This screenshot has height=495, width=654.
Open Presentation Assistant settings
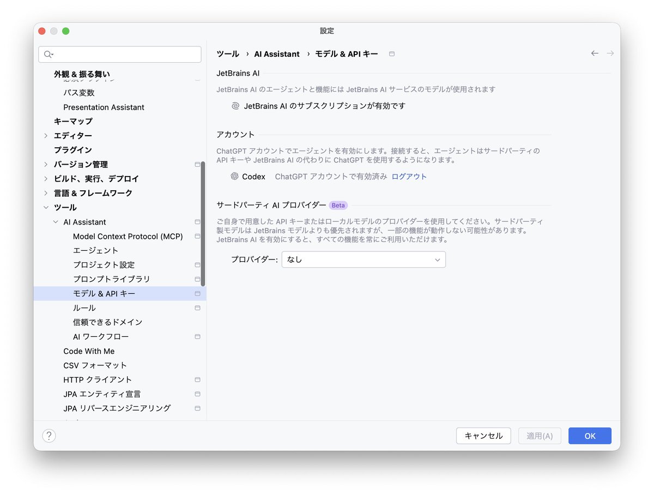click(104, 107)
